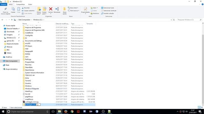Cut selection using Recortar
This screenshot has width=204, height=114.
click(x=26, y=8)
